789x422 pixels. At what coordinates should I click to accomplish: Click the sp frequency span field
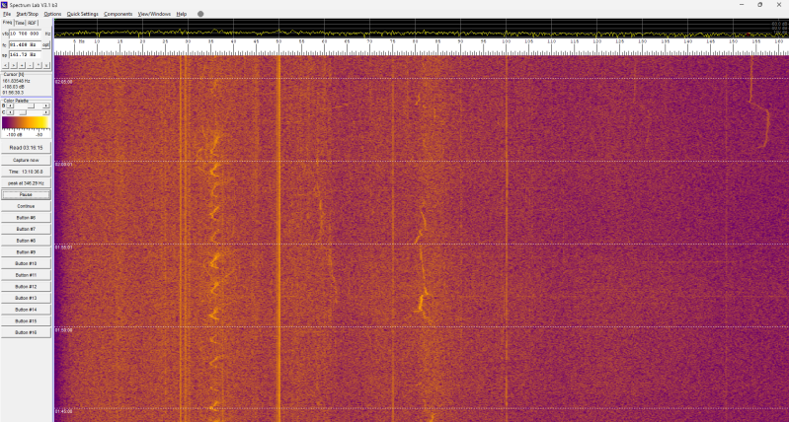point(26,54)
